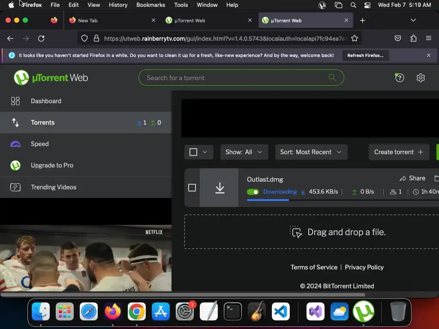Open Trending Videos in the sidebar
Viewport: 439px width, 329px height.
click(x=86, y=187)
